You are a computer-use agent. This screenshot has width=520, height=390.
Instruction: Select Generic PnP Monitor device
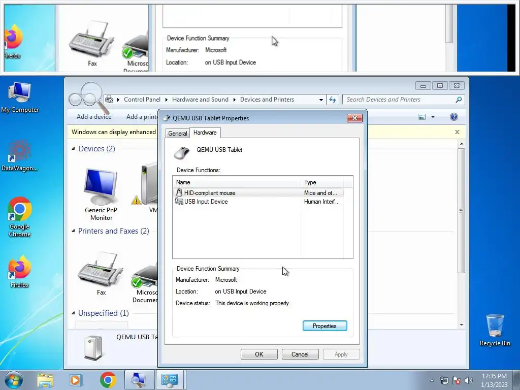coord(101,194)
